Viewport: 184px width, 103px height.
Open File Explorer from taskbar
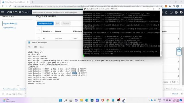pos(81,100)
